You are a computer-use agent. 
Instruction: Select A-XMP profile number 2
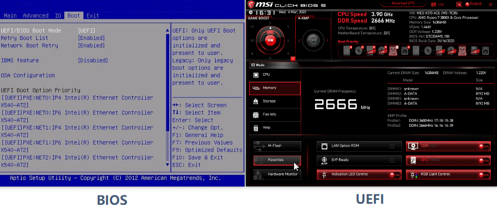click(299, 40)
